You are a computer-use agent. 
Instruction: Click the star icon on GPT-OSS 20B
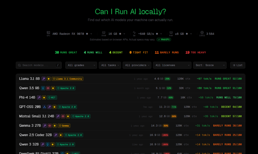(54, 107)
